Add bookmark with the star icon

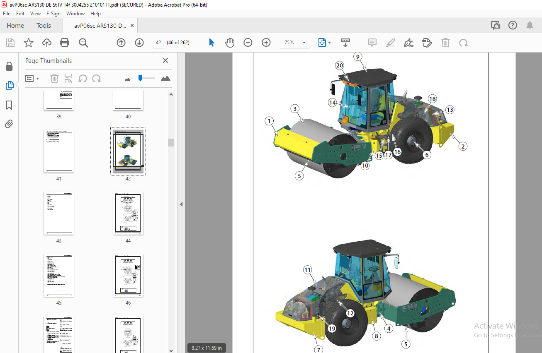[x=29, y=43]
